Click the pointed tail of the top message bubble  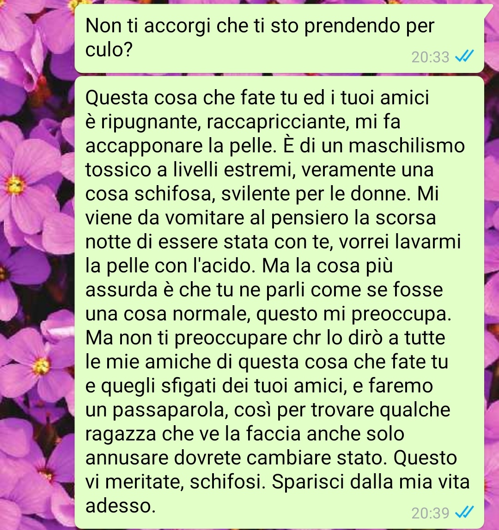[488, 10]
